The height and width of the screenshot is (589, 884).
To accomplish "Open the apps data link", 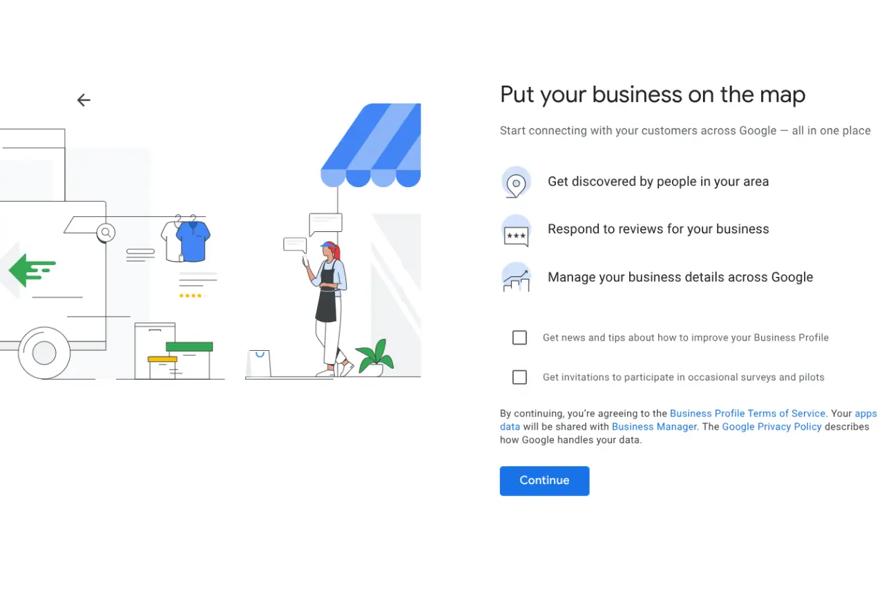I will (x=865, y=414).
